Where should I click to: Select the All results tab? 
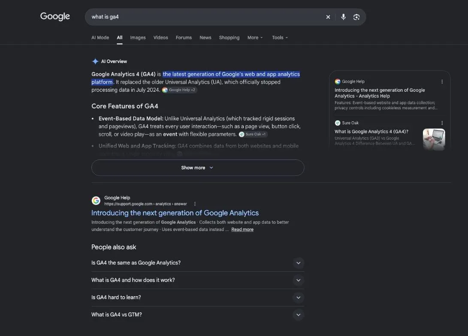tap(120, 38)
